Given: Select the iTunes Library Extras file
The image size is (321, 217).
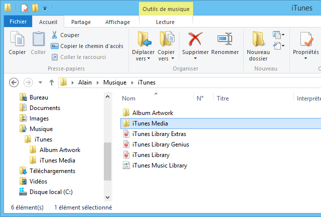Looking at the screenshot, I should (x=154, y=134).
